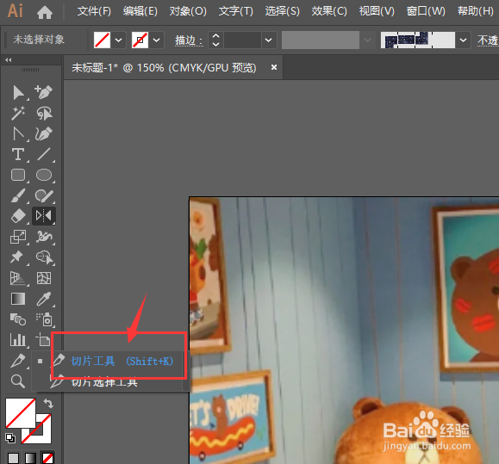Open the 视图(V) menu
This screenshot has width=499, height=464.
pyautogui.click(x=377, y=11)
